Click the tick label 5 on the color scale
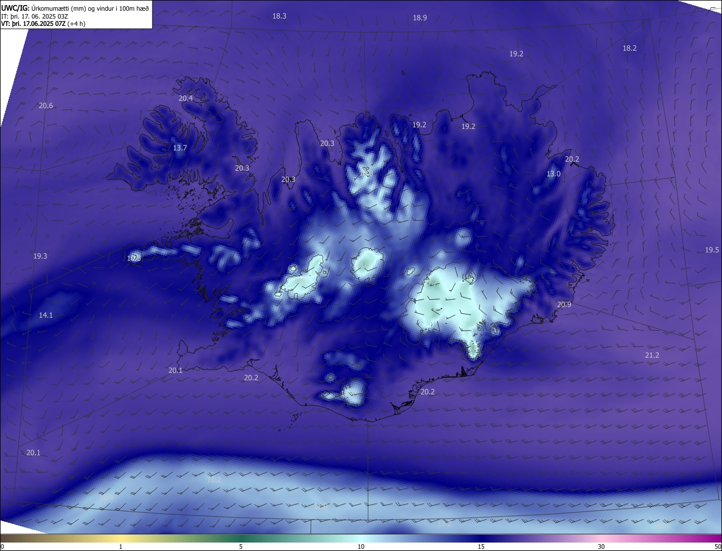Image resolution: width=722 pixels, height=551 pixels. tap(241, 546)
